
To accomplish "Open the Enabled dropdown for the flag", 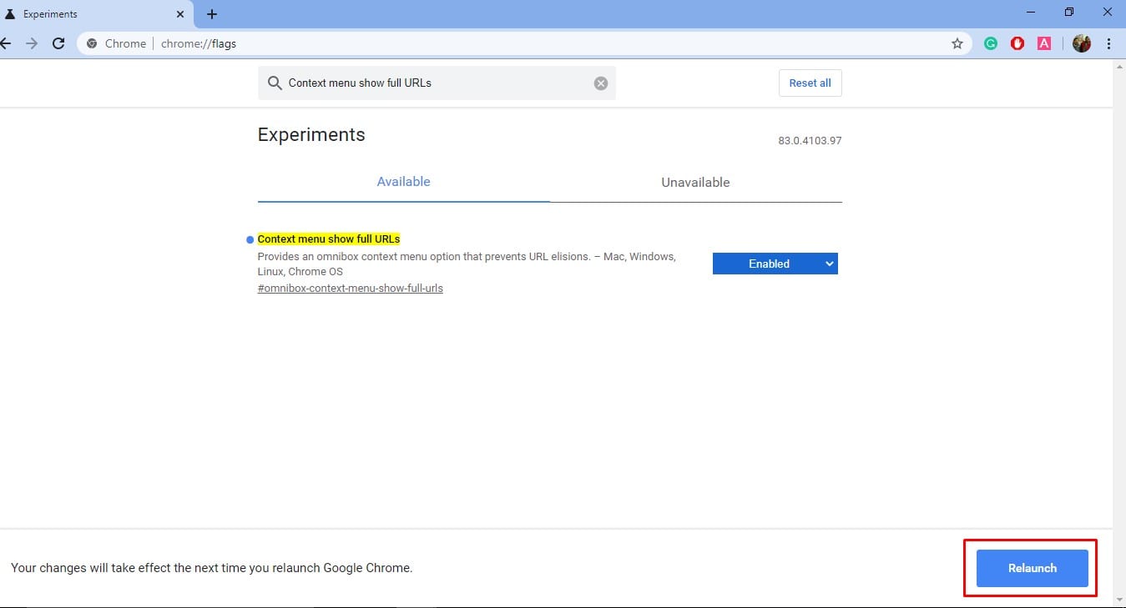I will (x=775, y=264).
